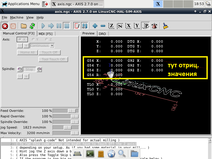Decrease spindle speed minus button
This screenshot has width=212, height=159.
click(x=20, y=76)
